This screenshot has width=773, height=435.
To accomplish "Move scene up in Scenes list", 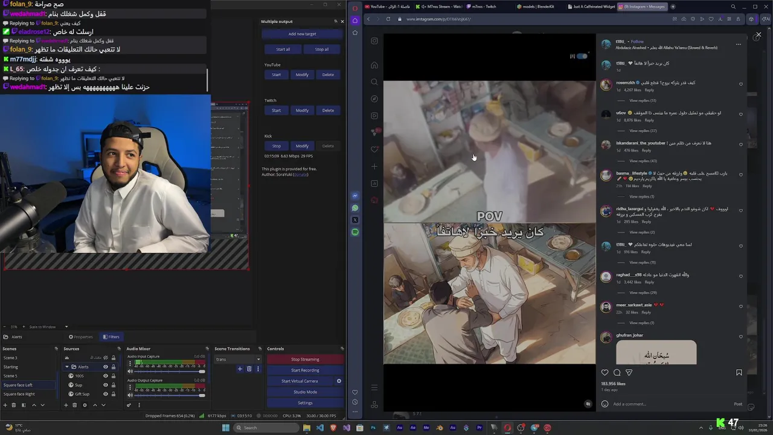I will click(34, 405).
